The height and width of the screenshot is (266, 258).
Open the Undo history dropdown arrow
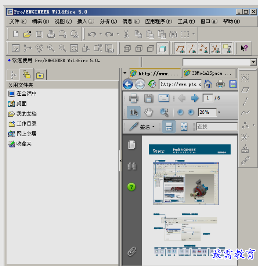(100, 34)
